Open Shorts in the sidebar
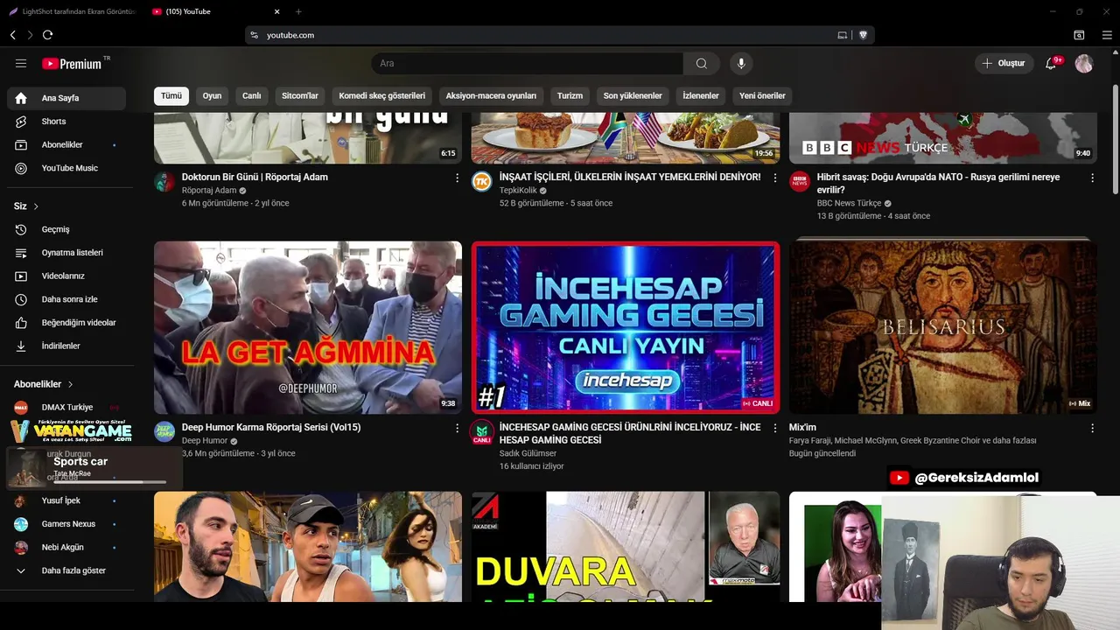The height and width of the screenshot is (630, 1120). coord(66,122)
